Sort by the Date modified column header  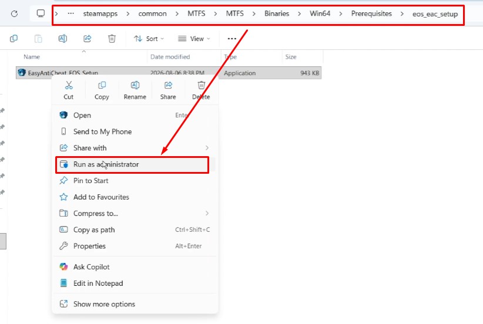click(170, 57)
